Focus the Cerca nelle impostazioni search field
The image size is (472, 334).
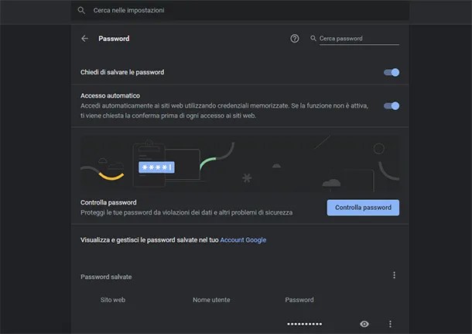(232, 11)
